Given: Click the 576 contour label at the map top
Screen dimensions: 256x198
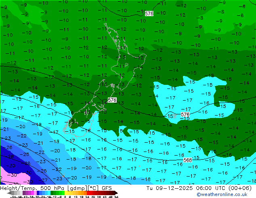Looking at the screenshot, I should click(149, 14).
